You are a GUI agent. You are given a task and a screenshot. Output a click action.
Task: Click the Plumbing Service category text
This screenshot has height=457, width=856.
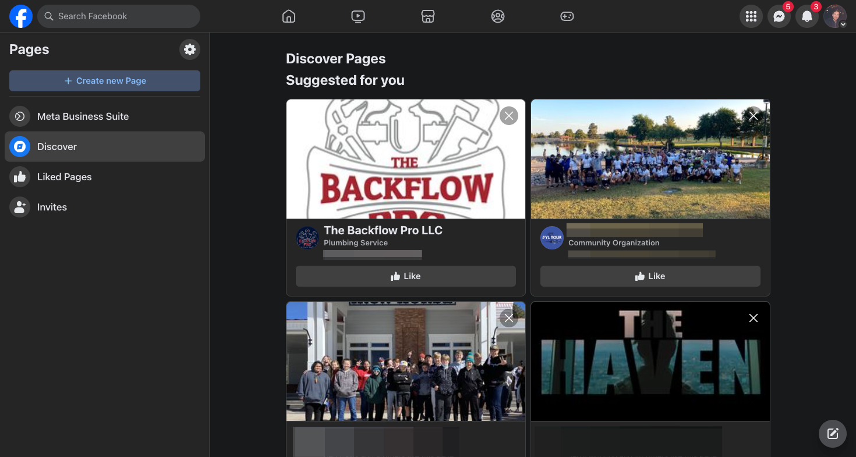(x=356, y=243)
